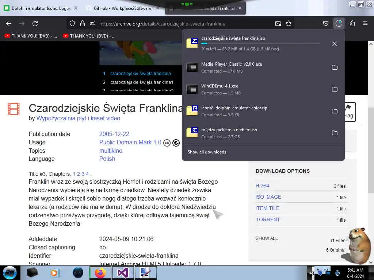
Task: Show icons8-dolphin-emulator-color.zip in folder
Action: pyautogui.click(x=335, y=111)
